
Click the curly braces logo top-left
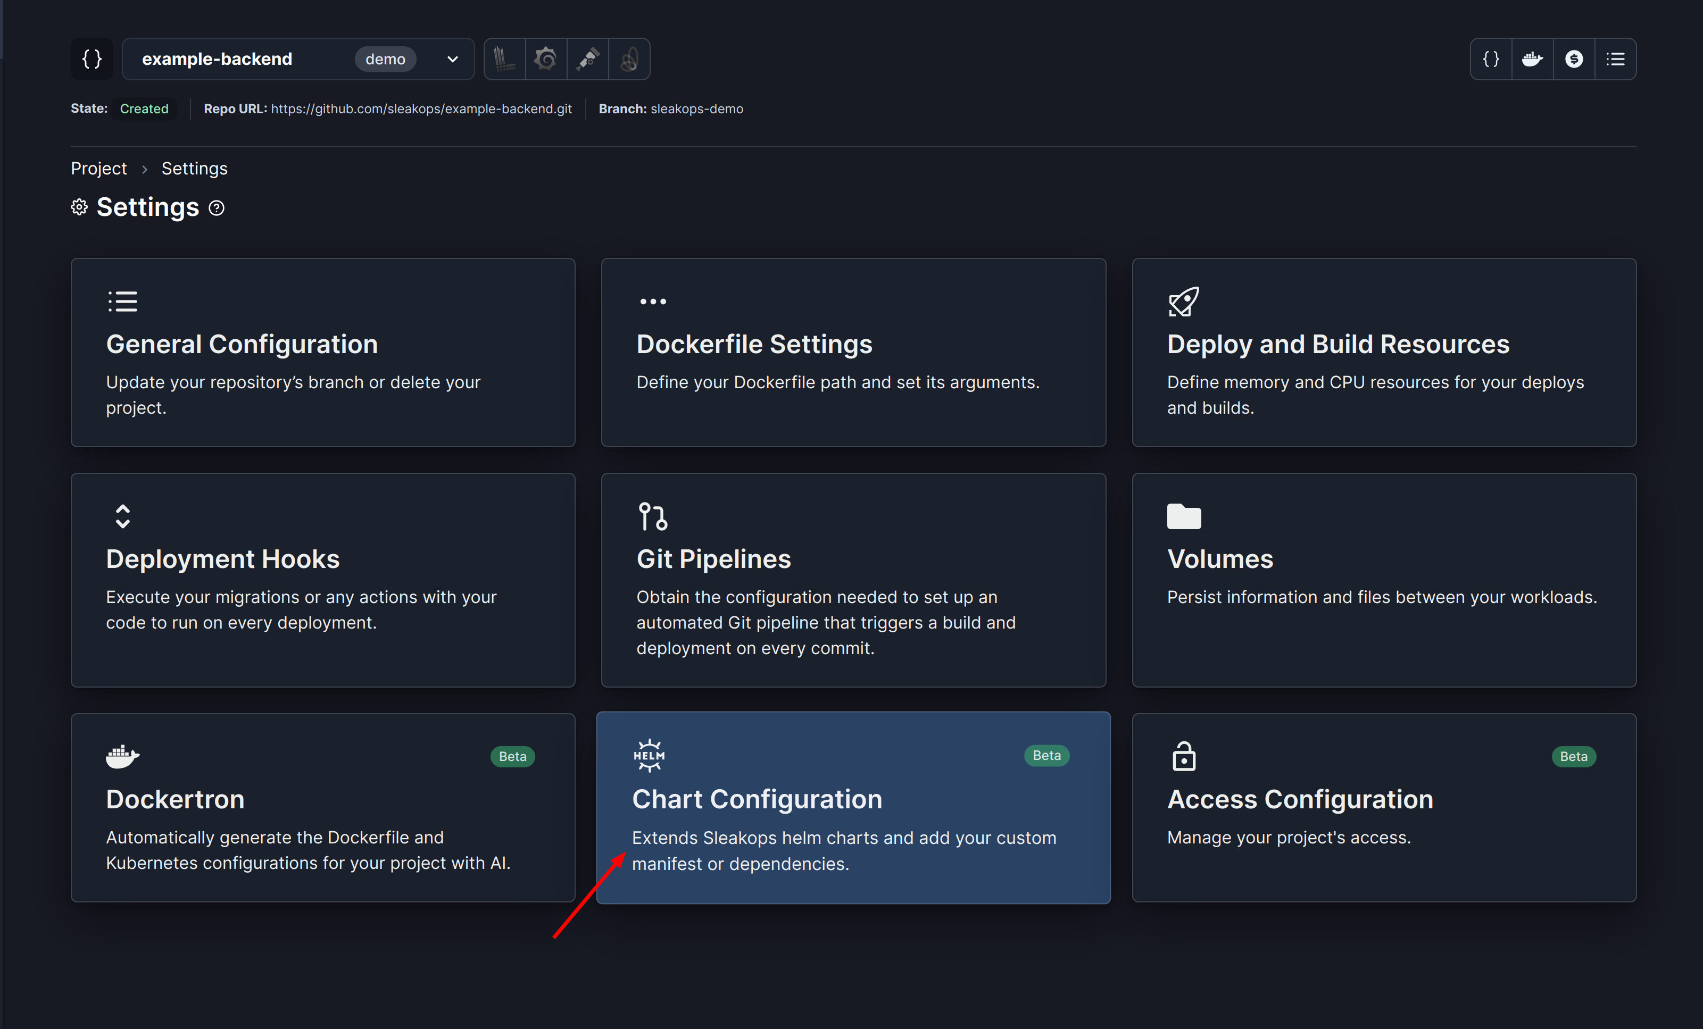point(92,58)
